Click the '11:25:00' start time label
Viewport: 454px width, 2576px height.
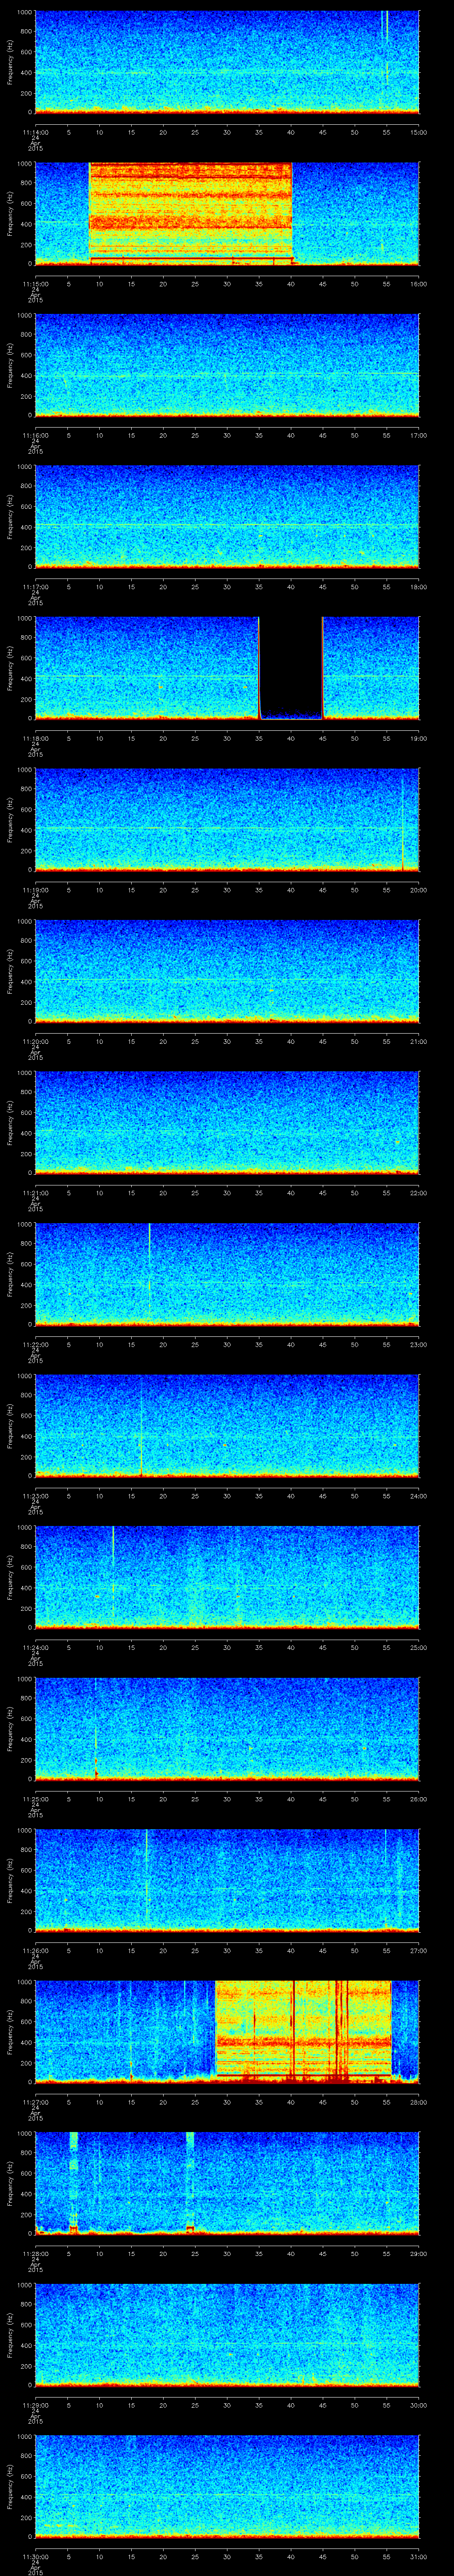[x=35, y=1798]
